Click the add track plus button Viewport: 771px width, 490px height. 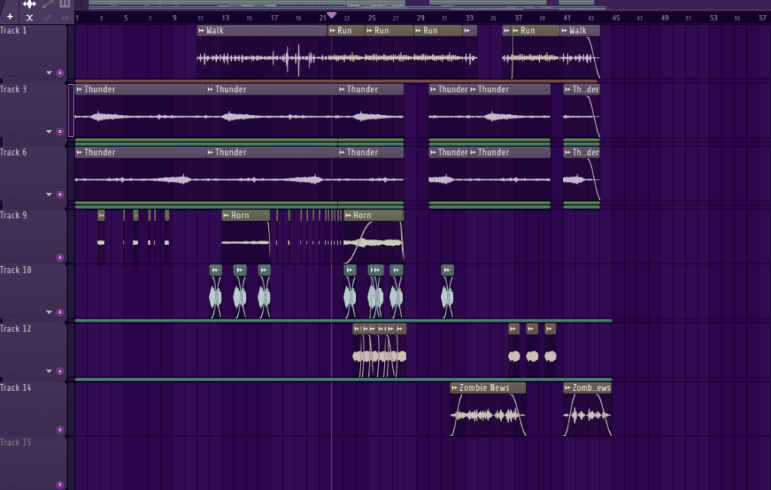click(x=10, y=17)
